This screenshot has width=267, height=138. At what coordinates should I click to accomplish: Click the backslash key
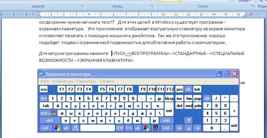click(x=160, y=113)
